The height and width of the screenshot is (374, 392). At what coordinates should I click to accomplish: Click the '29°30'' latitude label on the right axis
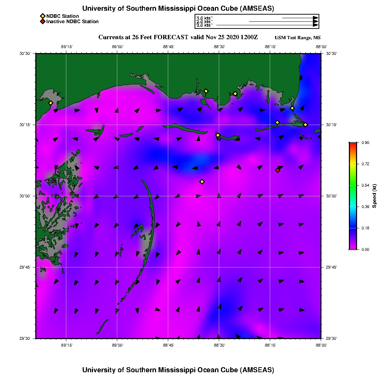click(x=331, y=338)
